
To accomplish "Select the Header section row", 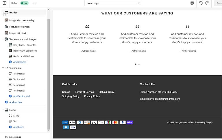I will coord(24,12).
